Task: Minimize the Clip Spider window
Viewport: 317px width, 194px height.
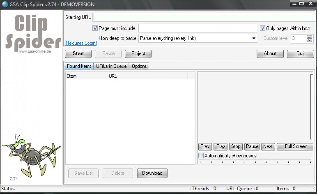Action: [294, 3]
